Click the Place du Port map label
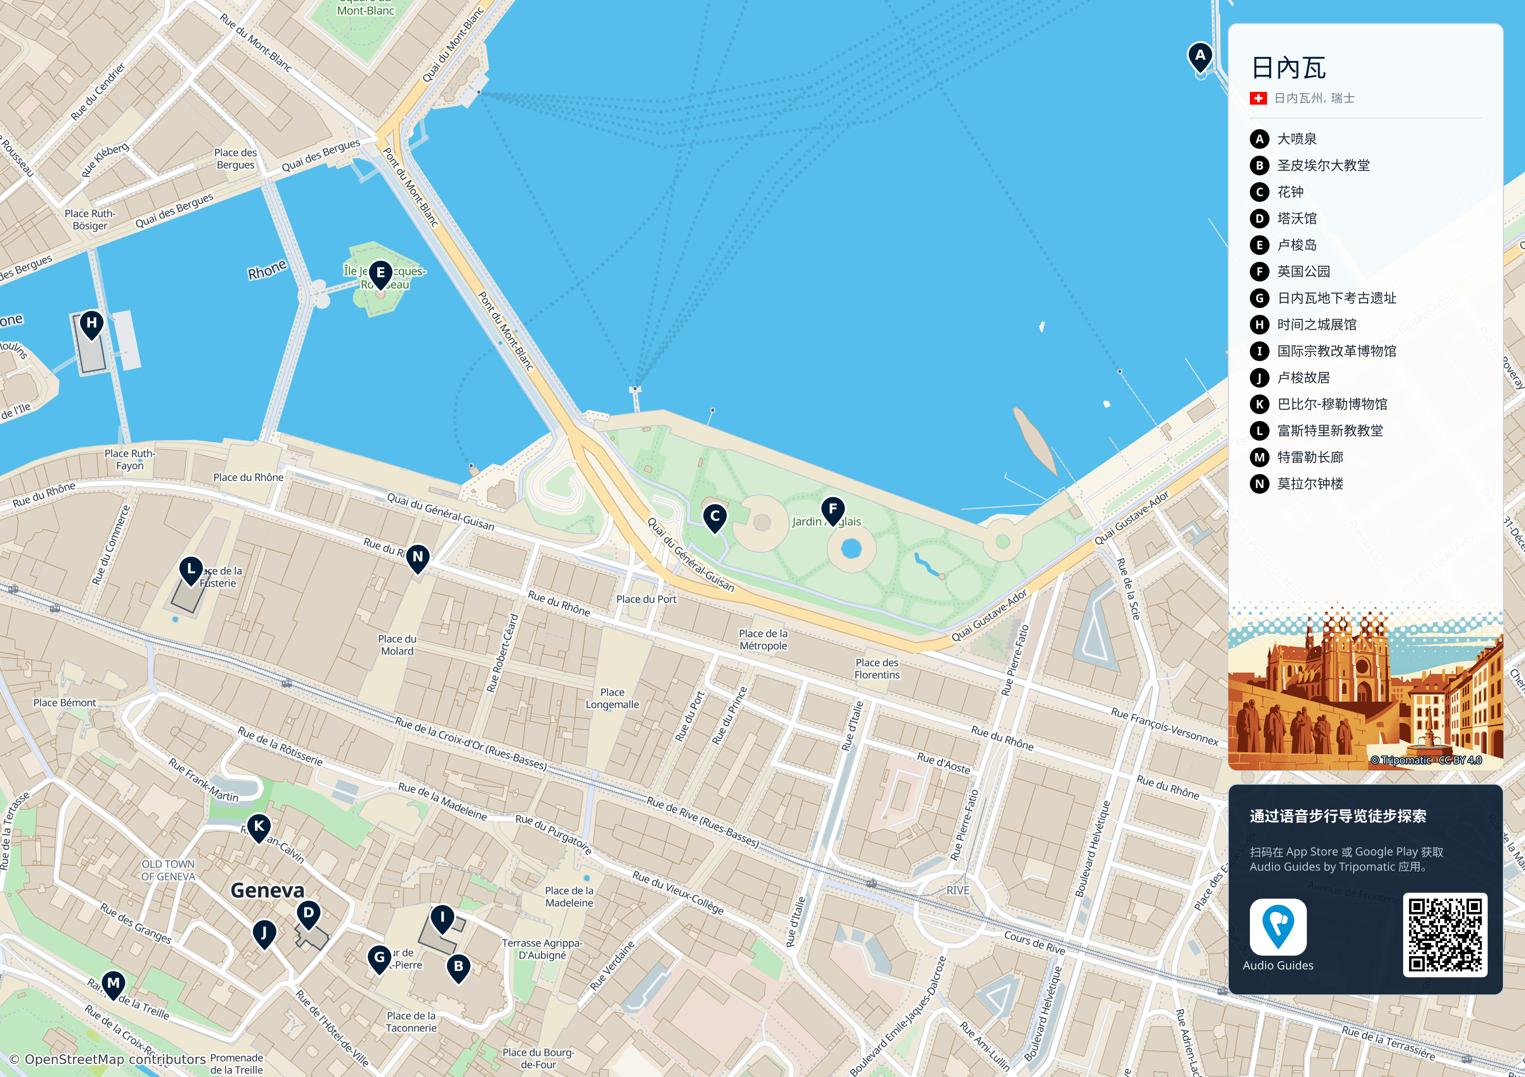 646,599
